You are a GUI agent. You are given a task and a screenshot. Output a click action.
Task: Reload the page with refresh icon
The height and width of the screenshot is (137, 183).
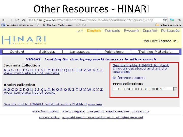tap(17, 20)
